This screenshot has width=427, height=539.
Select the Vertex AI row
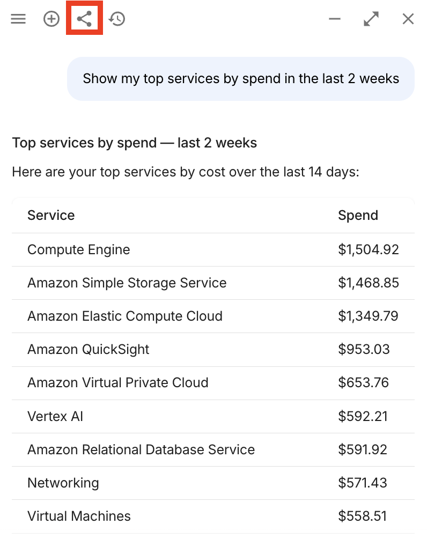(x=55, y=416)
